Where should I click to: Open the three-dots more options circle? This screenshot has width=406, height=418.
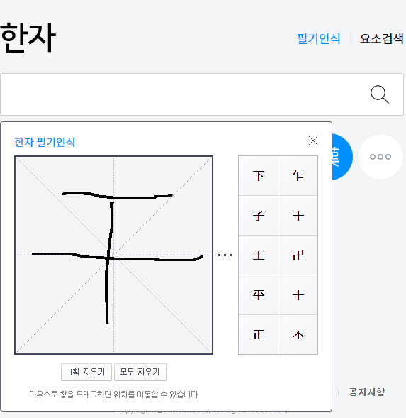click(380, 157)
